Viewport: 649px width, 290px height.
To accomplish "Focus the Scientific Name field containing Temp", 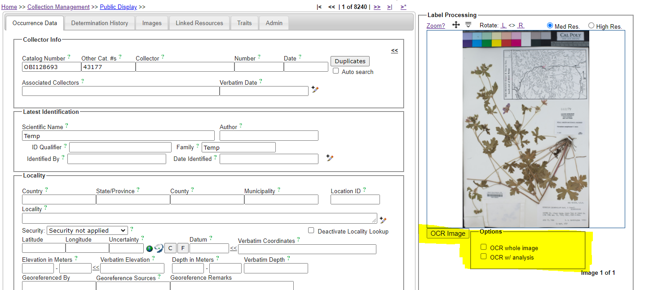I will click(x=118, y=136).
